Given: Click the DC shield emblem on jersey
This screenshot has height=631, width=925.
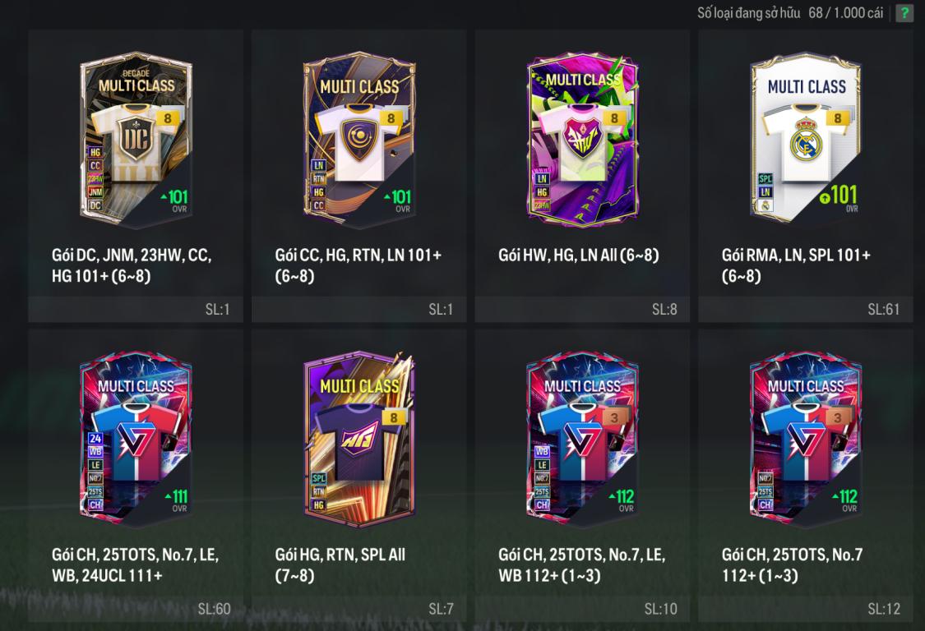Looking at the screenshot, I should [136, 139].
